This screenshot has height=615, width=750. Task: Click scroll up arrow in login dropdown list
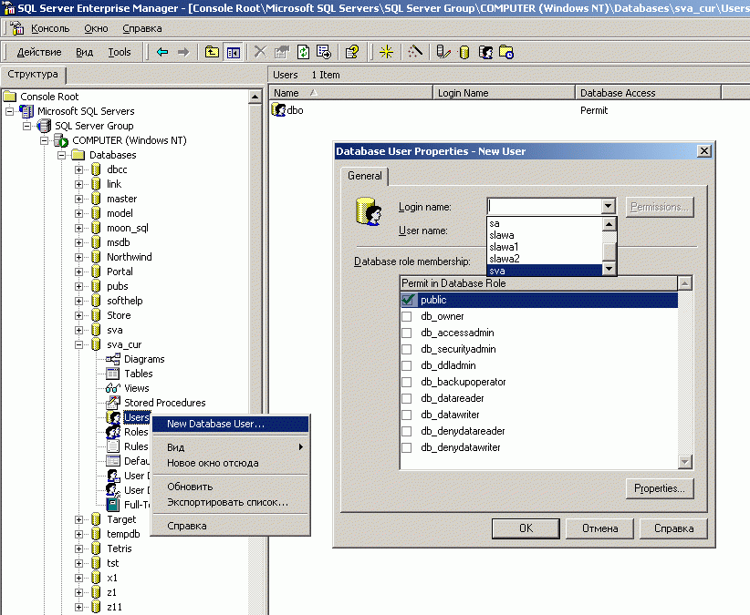[609, 224]
